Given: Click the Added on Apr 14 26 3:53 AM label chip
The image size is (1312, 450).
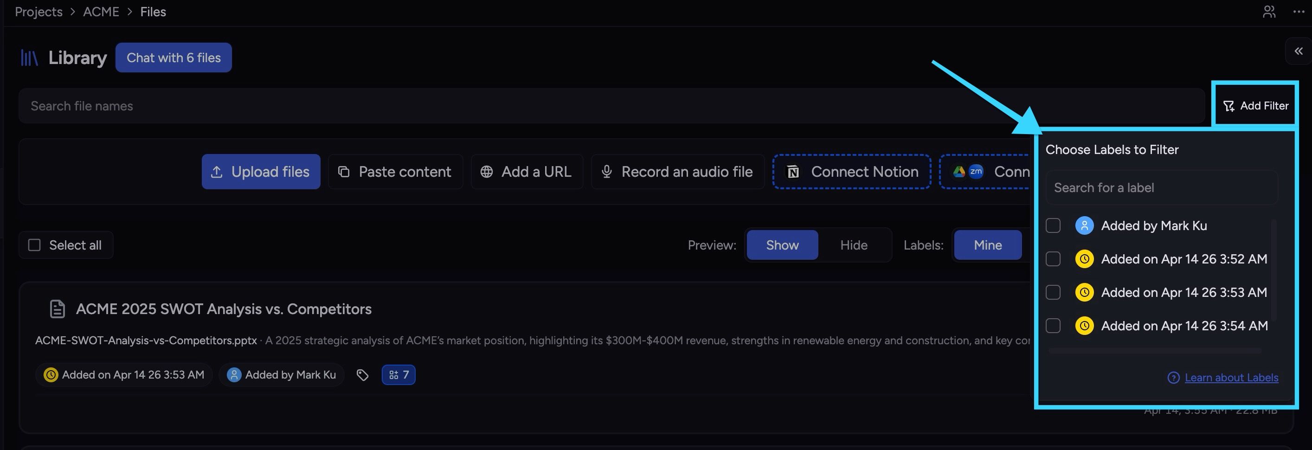Looking at the screenshot, I should [124, 375].
